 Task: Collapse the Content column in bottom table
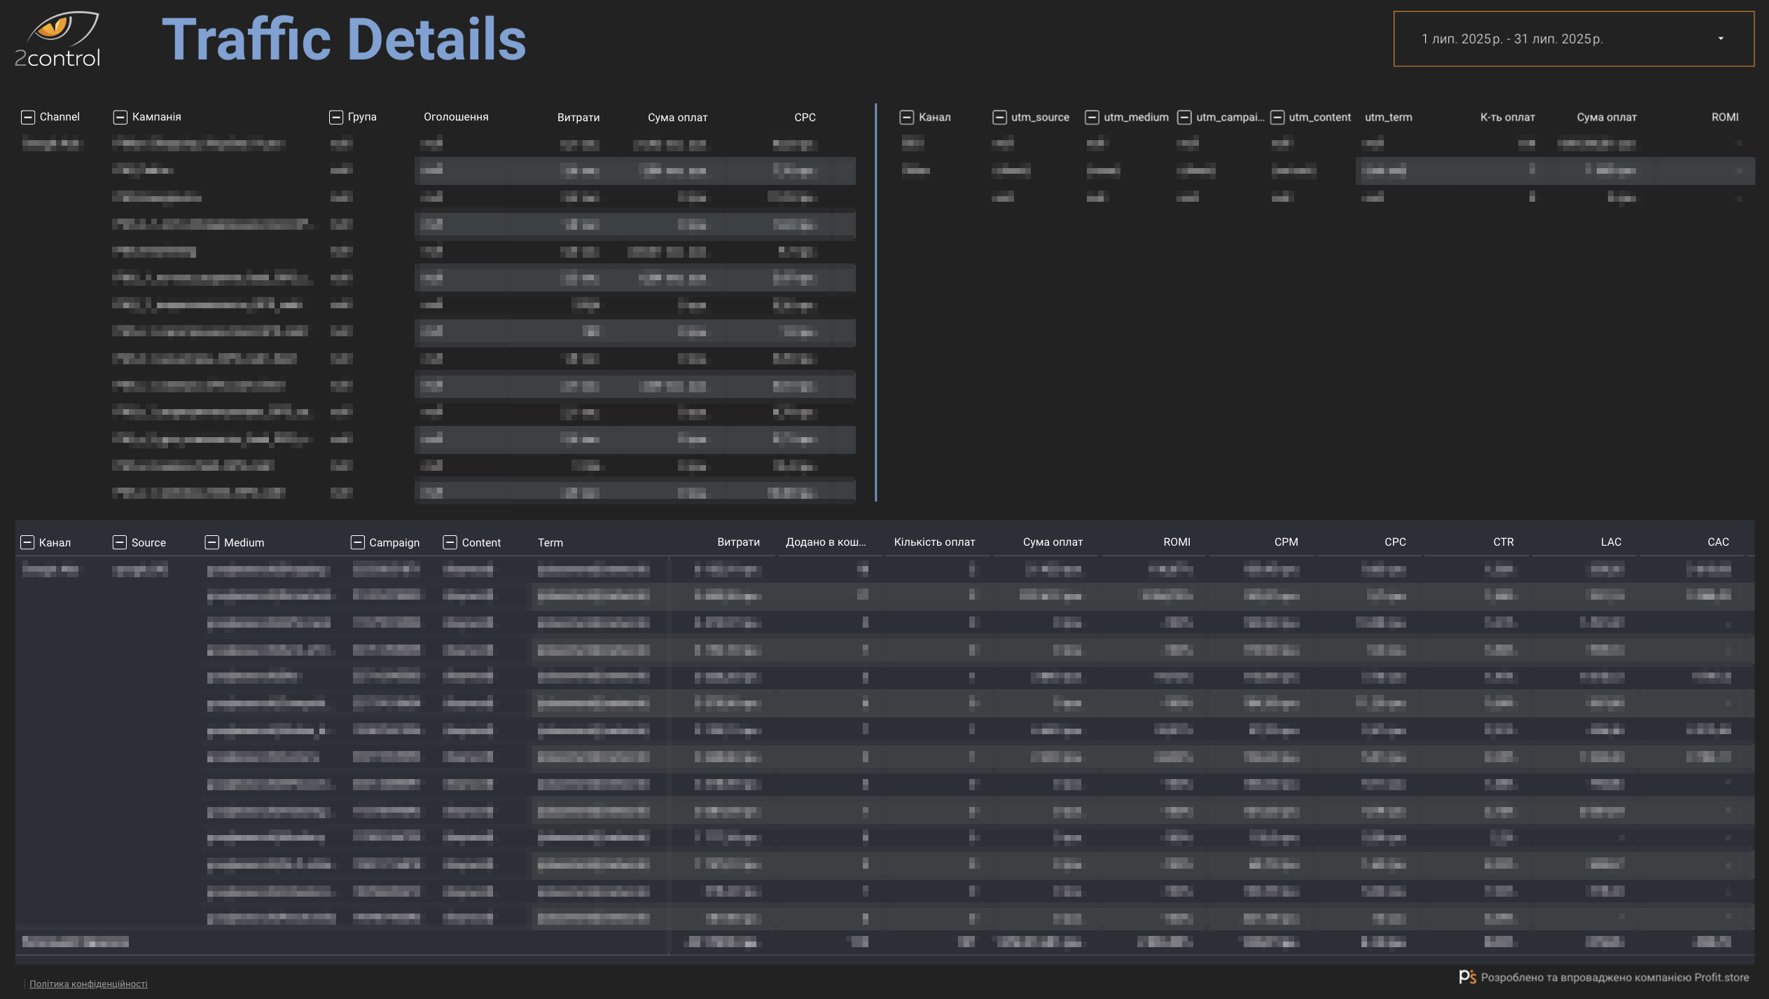(450, 542)
